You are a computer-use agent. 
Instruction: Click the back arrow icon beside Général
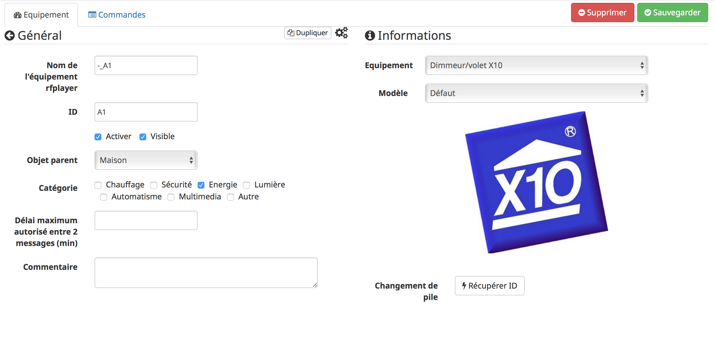tap(10, 36)
